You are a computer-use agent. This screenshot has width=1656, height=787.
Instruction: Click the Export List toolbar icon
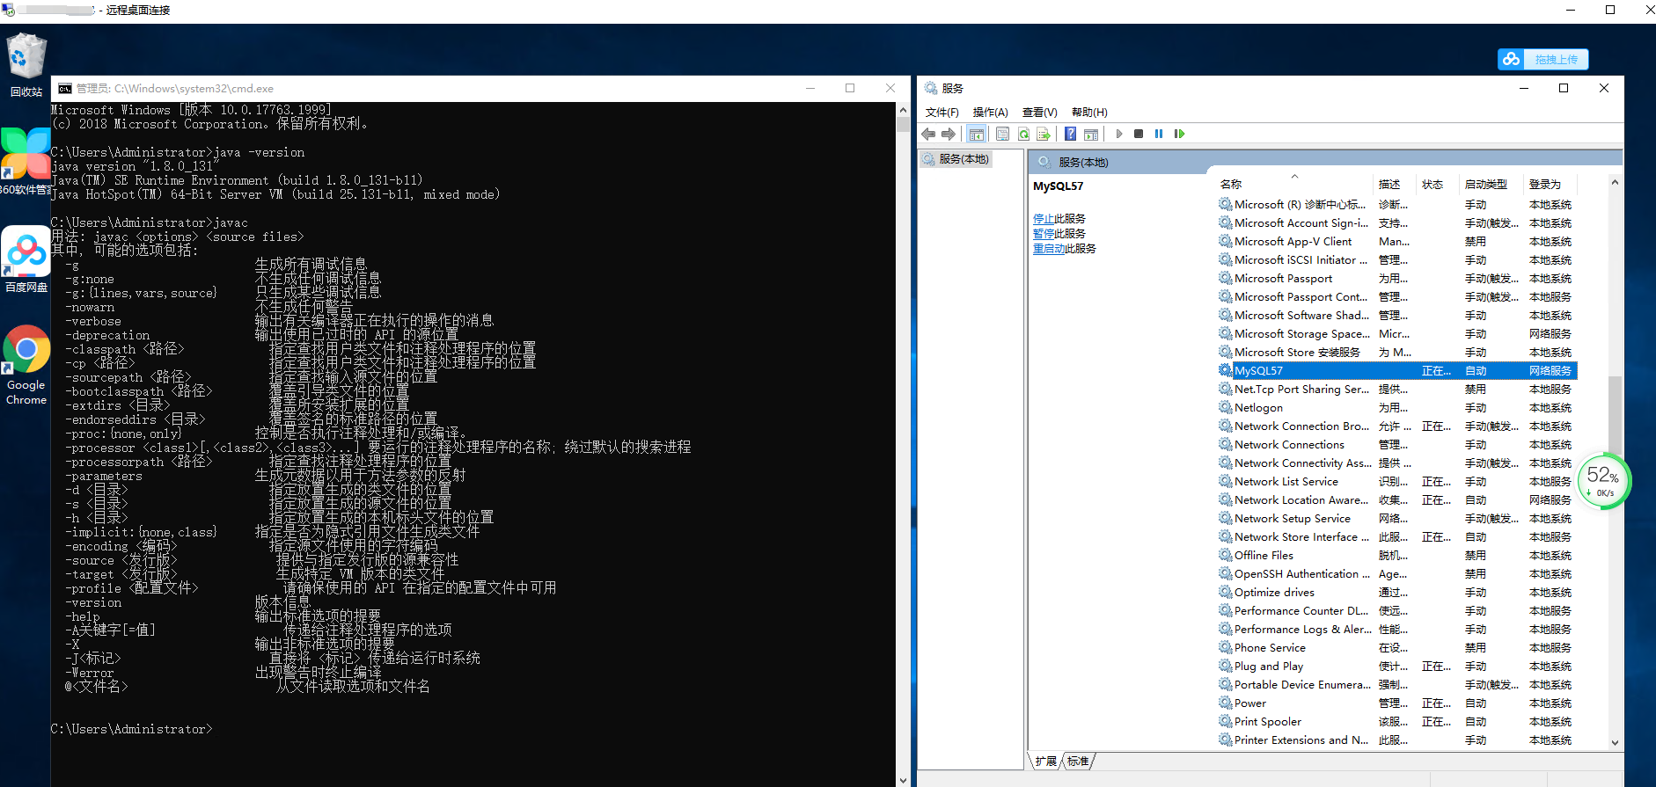coord(1044,134)
